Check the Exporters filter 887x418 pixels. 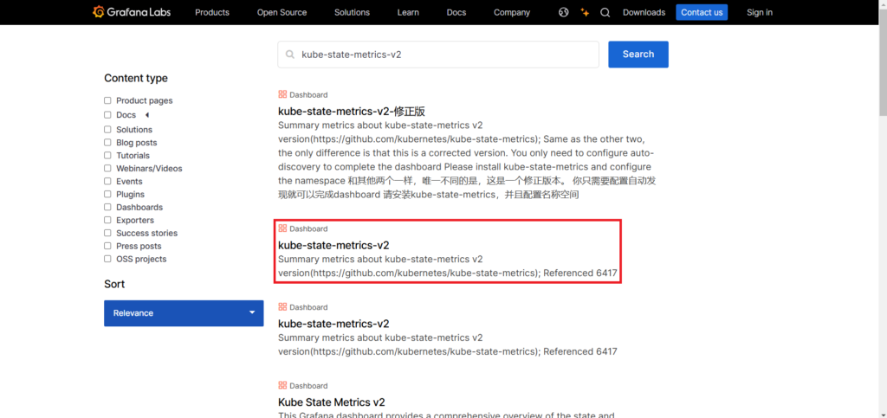click(x=107, y=221)
